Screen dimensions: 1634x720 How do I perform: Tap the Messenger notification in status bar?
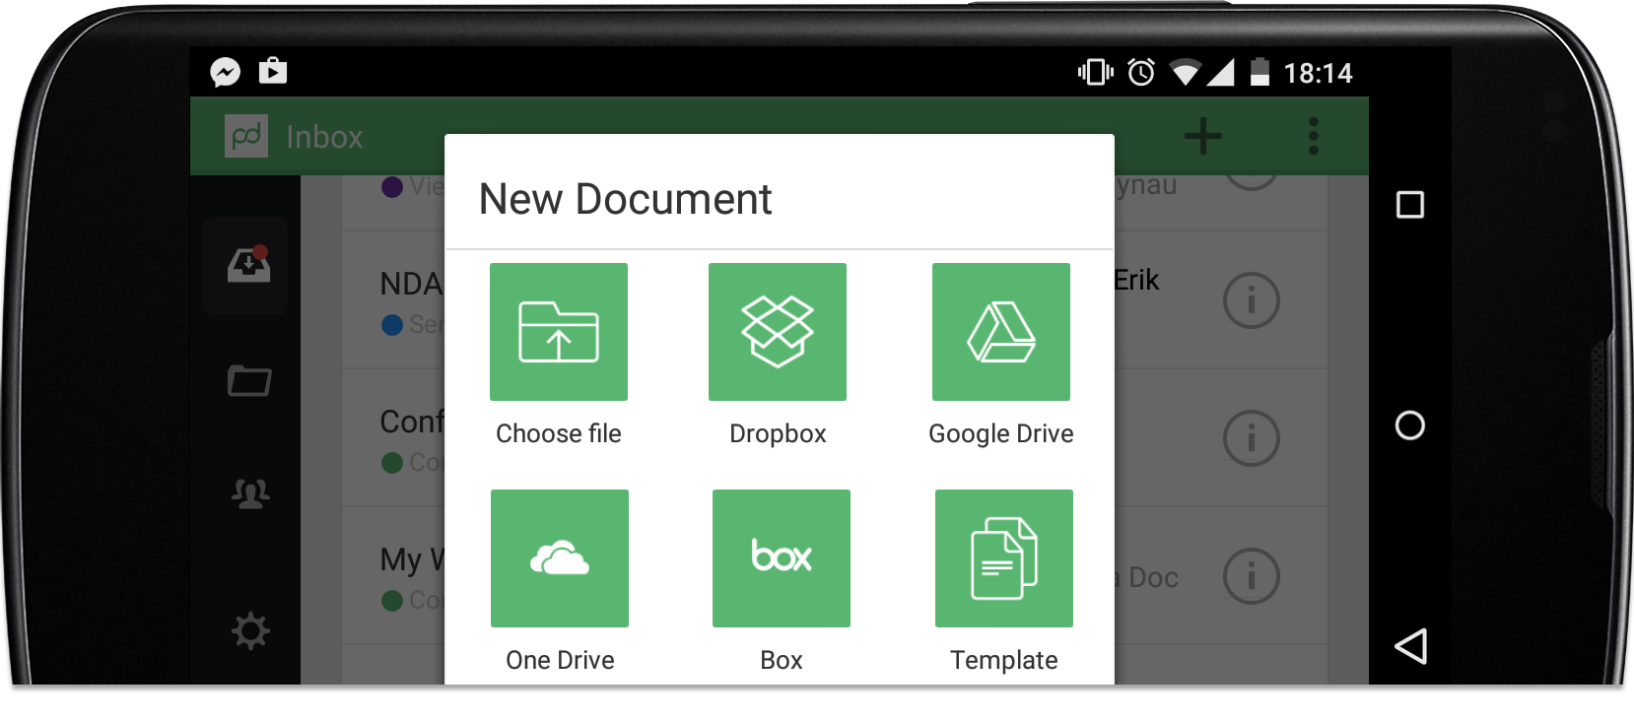click(225, 72)
